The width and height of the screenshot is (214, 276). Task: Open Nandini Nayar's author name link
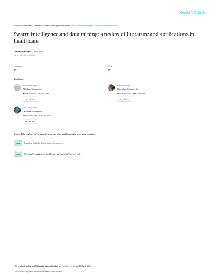click(x=30, y=85)
